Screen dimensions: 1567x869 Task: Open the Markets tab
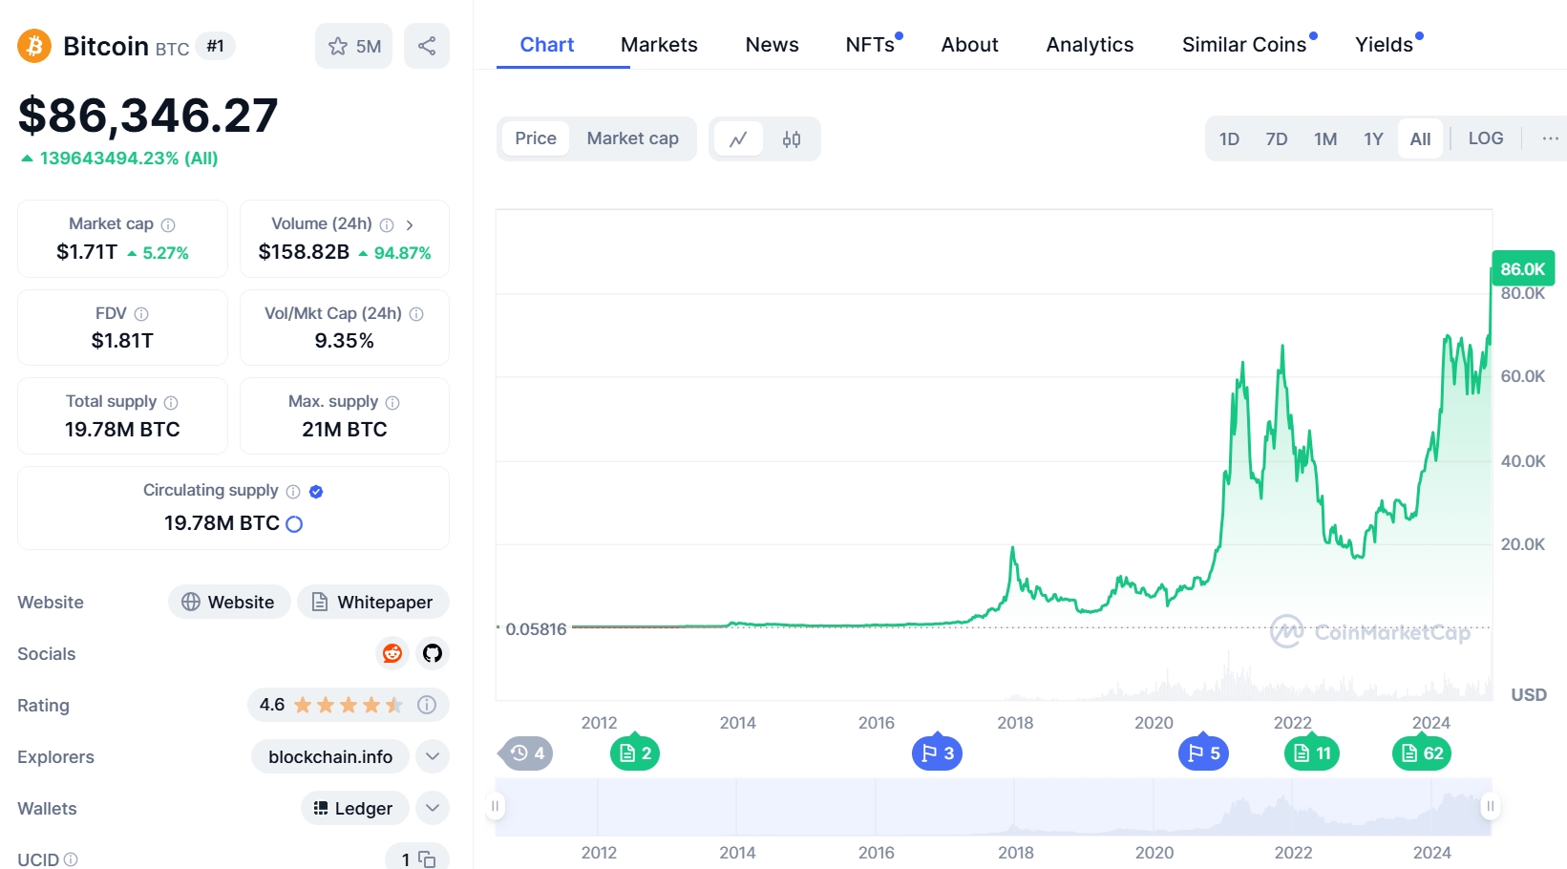pos(659,45)
